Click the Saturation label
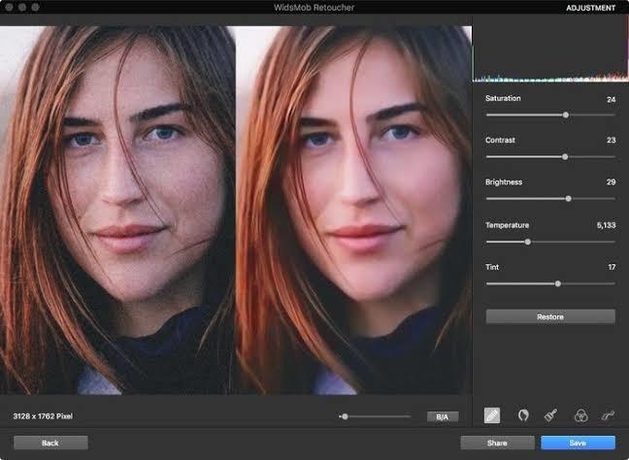This screenshot has height=460, width=629. point(503,98)
